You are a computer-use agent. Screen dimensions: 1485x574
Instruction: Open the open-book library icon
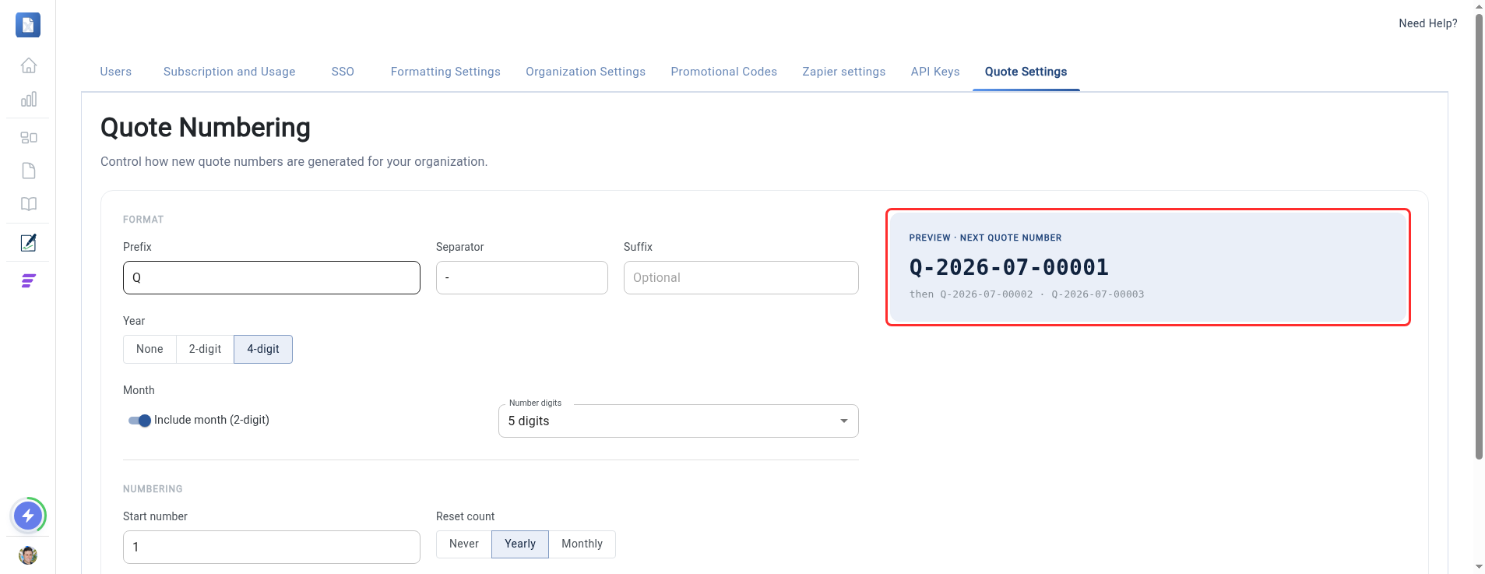coord(29,204)
